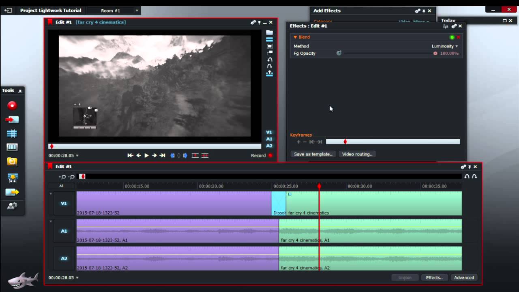Click the viewer scrub bar
The width and height of the screenshot is (519, 292).
coord(154,146)
